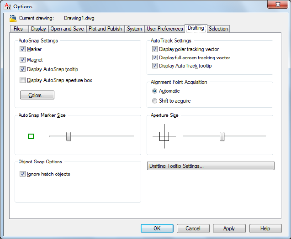Uncheck the Magnet option

click(x=23, y=60)
